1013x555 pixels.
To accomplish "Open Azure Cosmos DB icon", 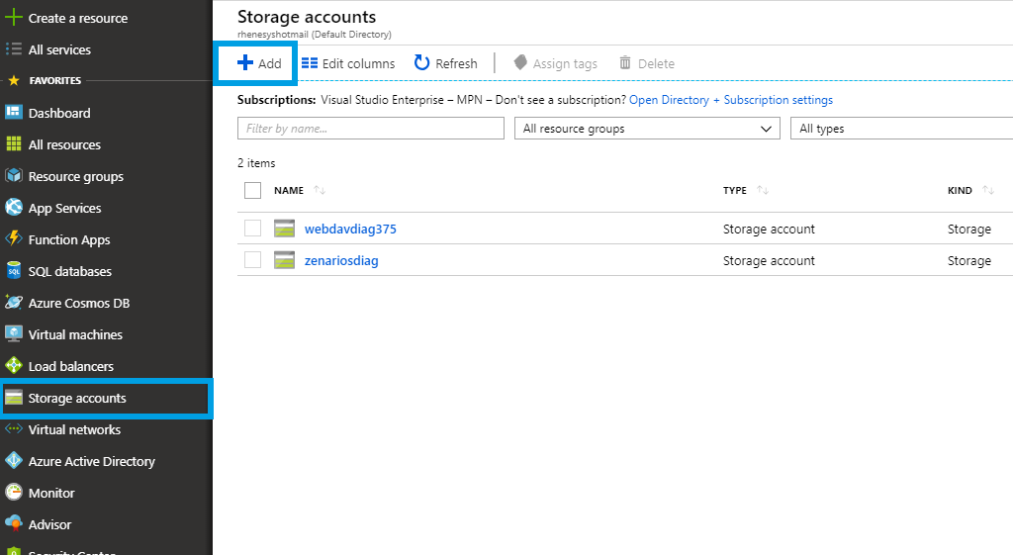I will pyautogui.click(x=14, y=303).
